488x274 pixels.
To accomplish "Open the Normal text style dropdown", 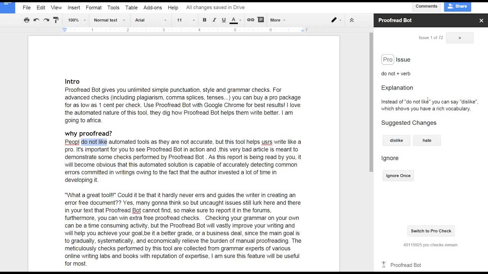I will (110, 20).
